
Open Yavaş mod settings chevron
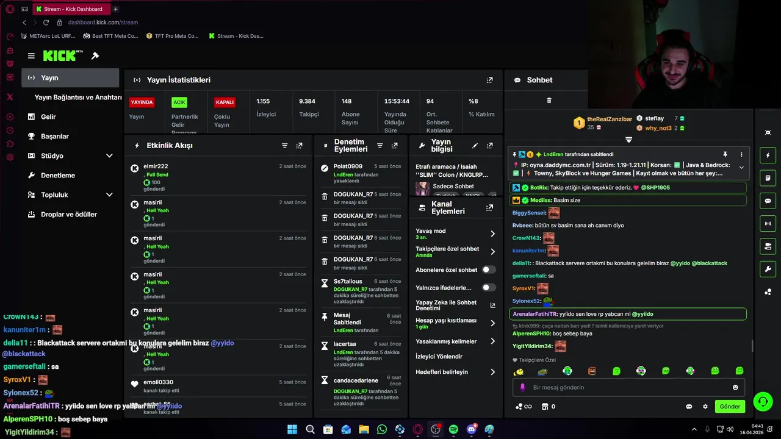point(492,234)
